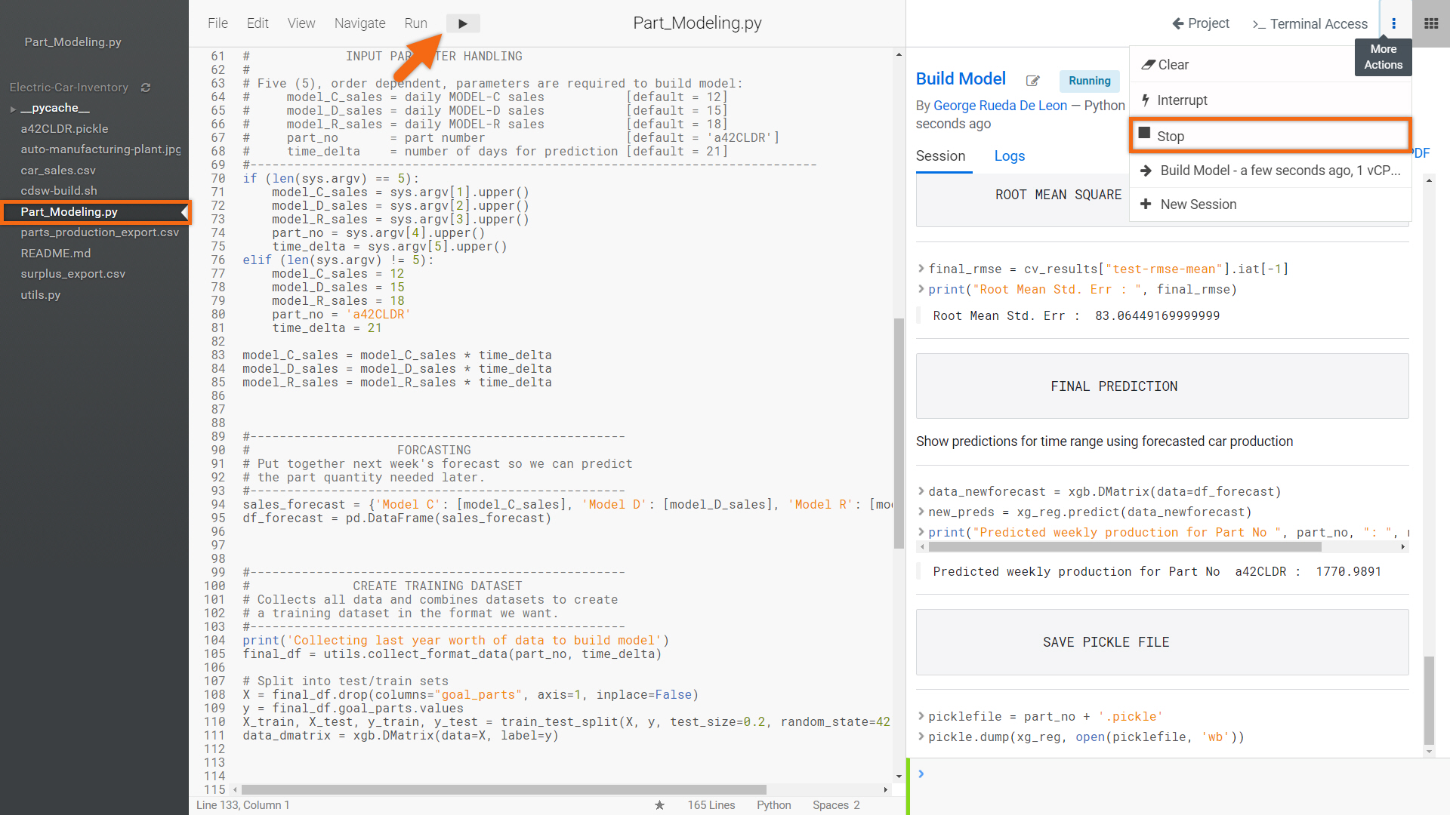The image size is (1450, 815).
Task: Click the edit pencil next to Build Model
Action: (x=1032, y=81)
